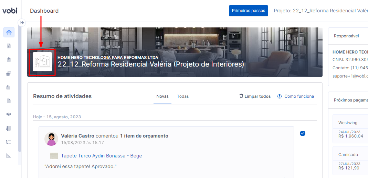Click the Westwing payment card
Screen dimensions: 368x178
tap(350, 129)
